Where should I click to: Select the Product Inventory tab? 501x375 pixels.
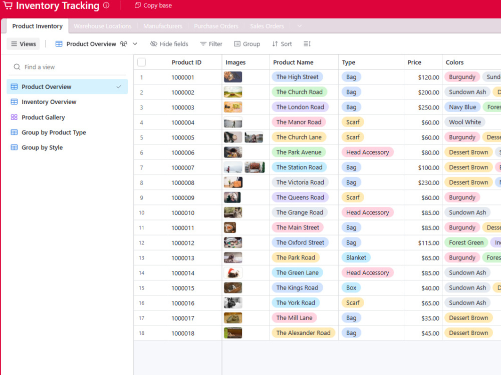pos(38,26)
